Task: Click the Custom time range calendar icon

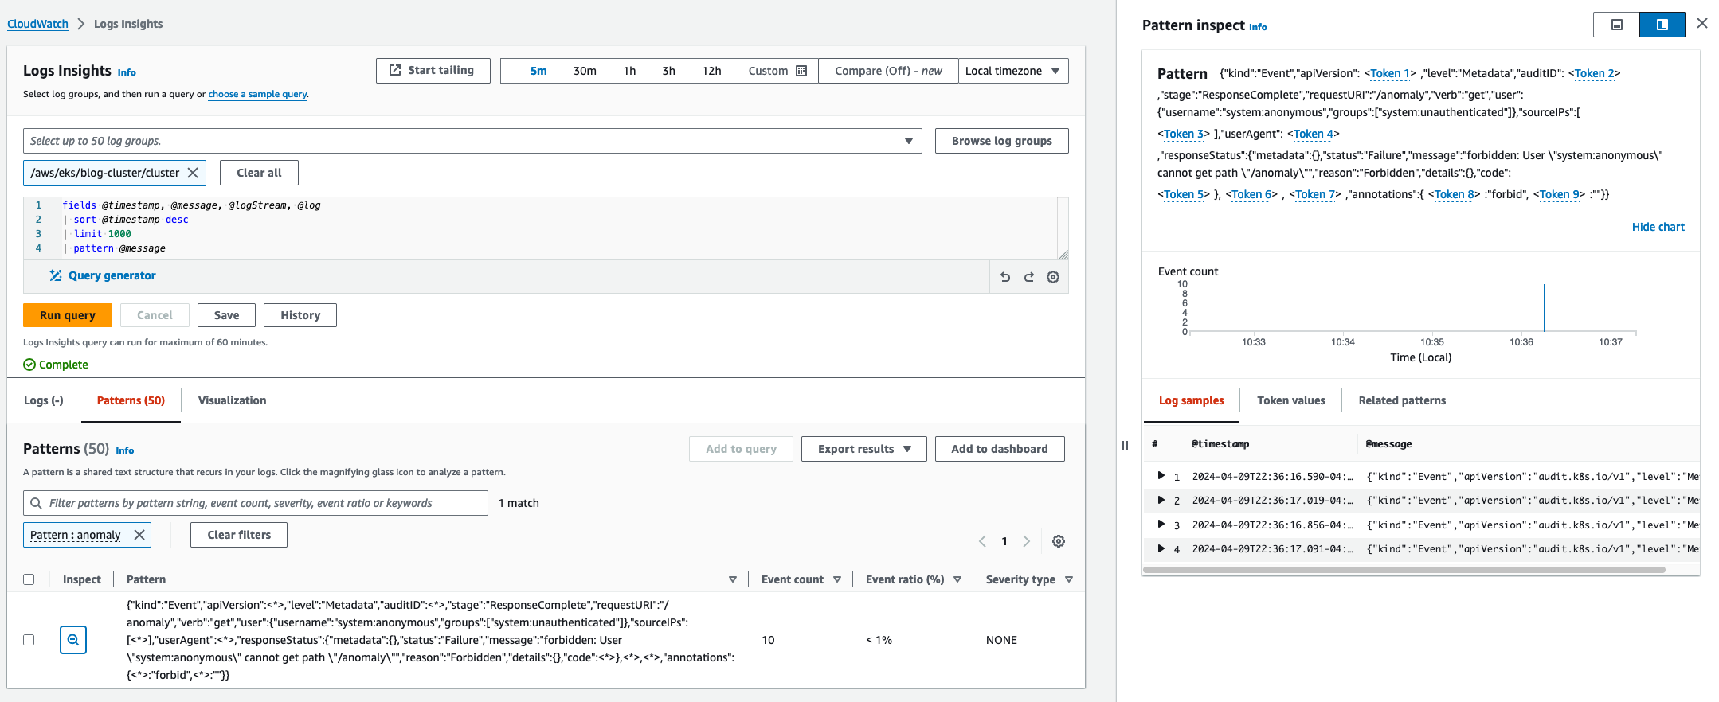Action: pos(801,71)
